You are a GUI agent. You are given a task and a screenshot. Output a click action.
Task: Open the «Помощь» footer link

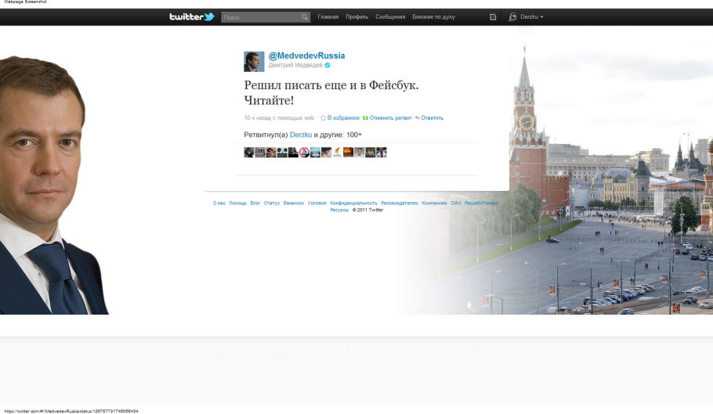[x=237, y=203]
